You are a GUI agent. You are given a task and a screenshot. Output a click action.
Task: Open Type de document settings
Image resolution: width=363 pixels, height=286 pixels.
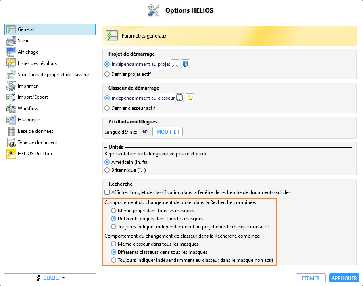point(50,142)
